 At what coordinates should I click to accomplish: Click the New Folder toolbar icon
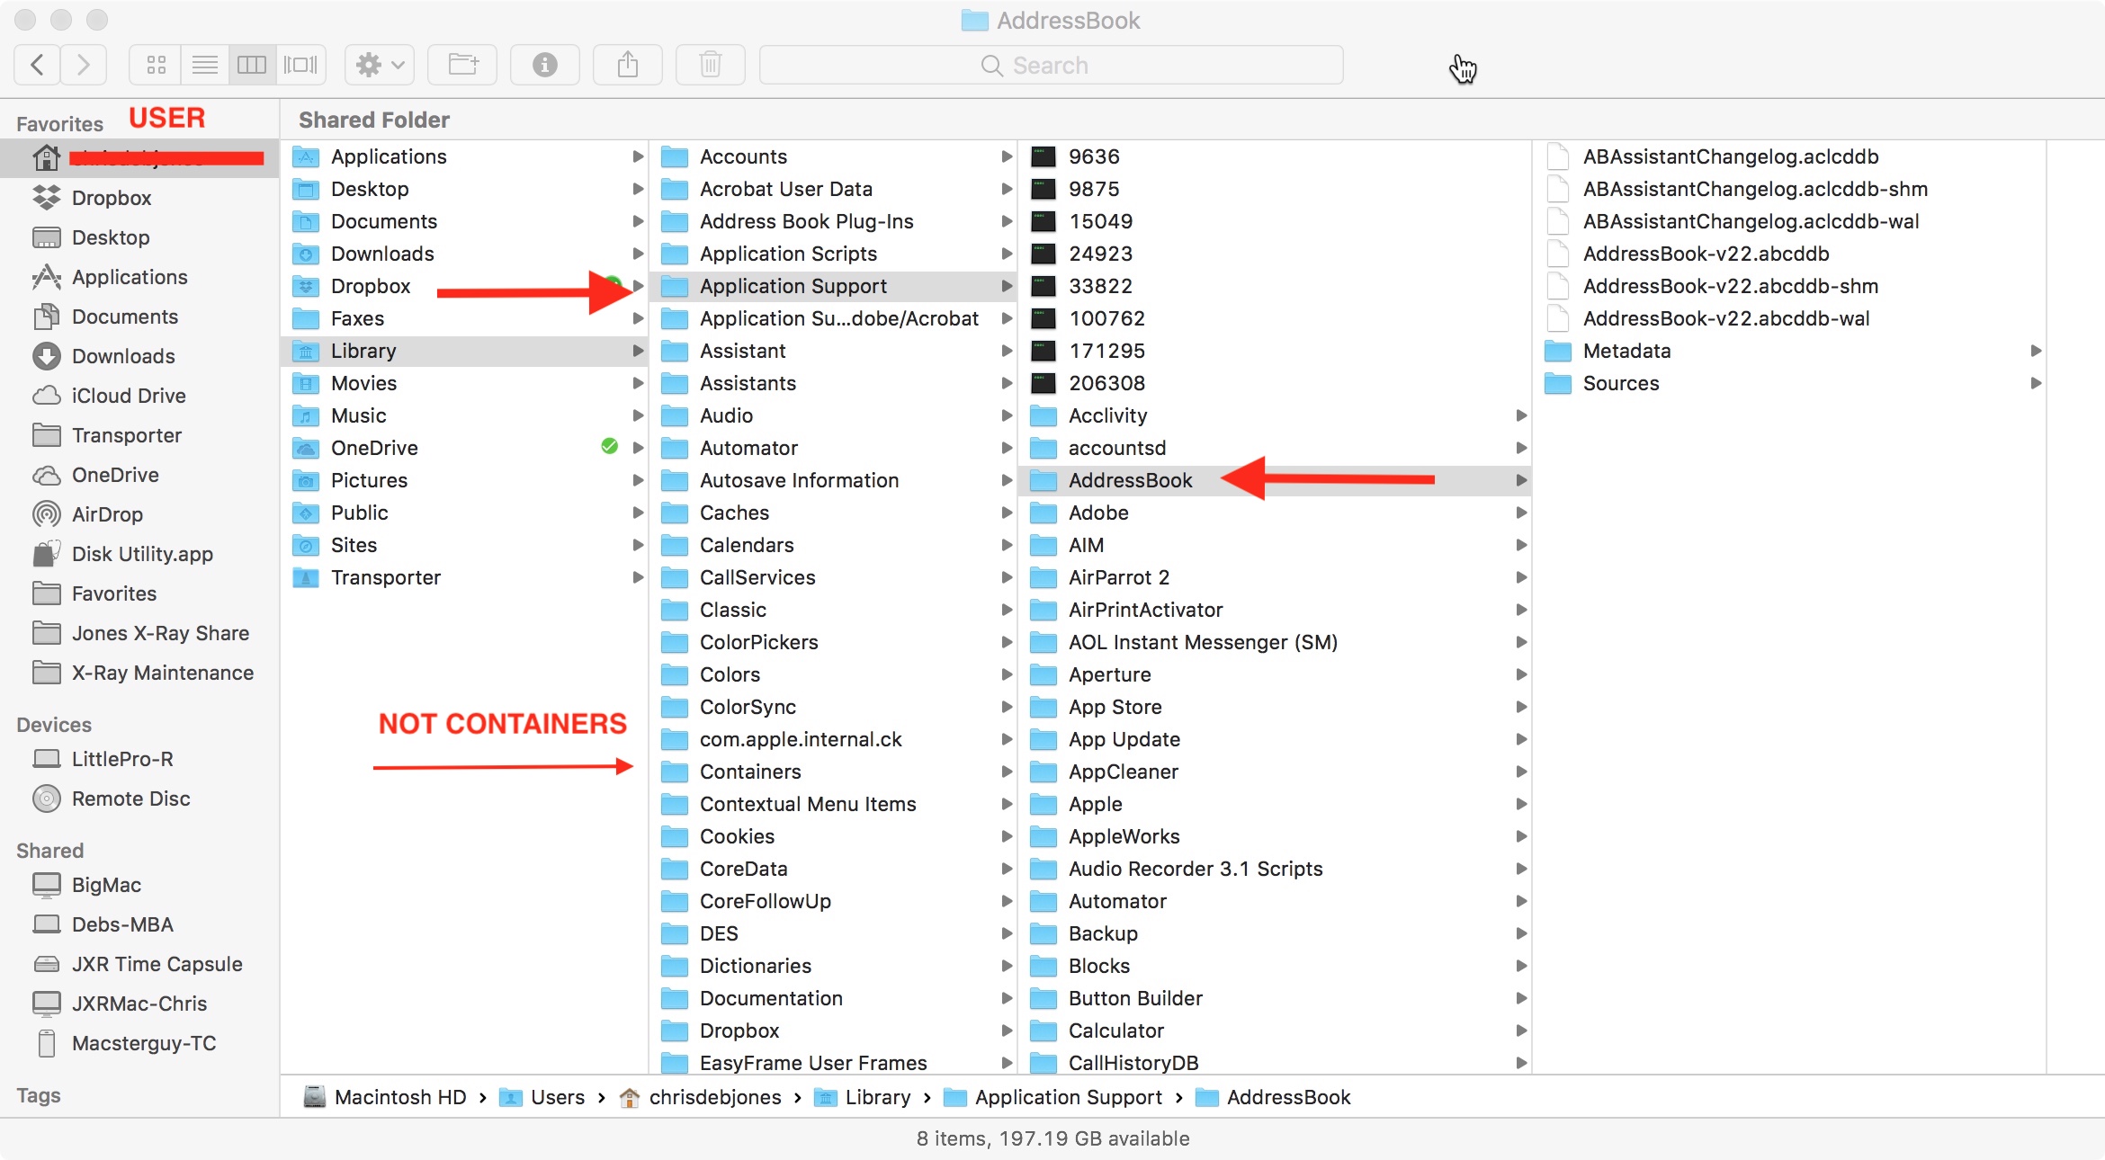pos(463,65)
